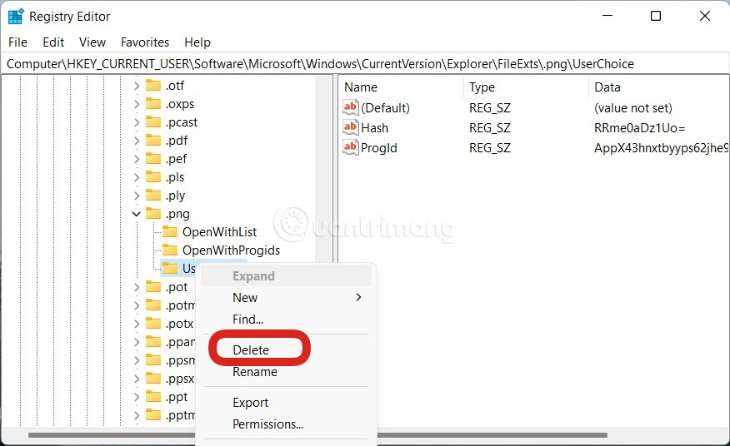This screenshot has width=730, height=446.
Task: Expand the .otf key chevron
Action: pos(137,86)
